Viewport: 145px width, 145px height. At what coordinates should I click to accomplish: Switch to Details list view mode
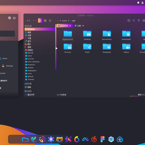tap(50, 21)
